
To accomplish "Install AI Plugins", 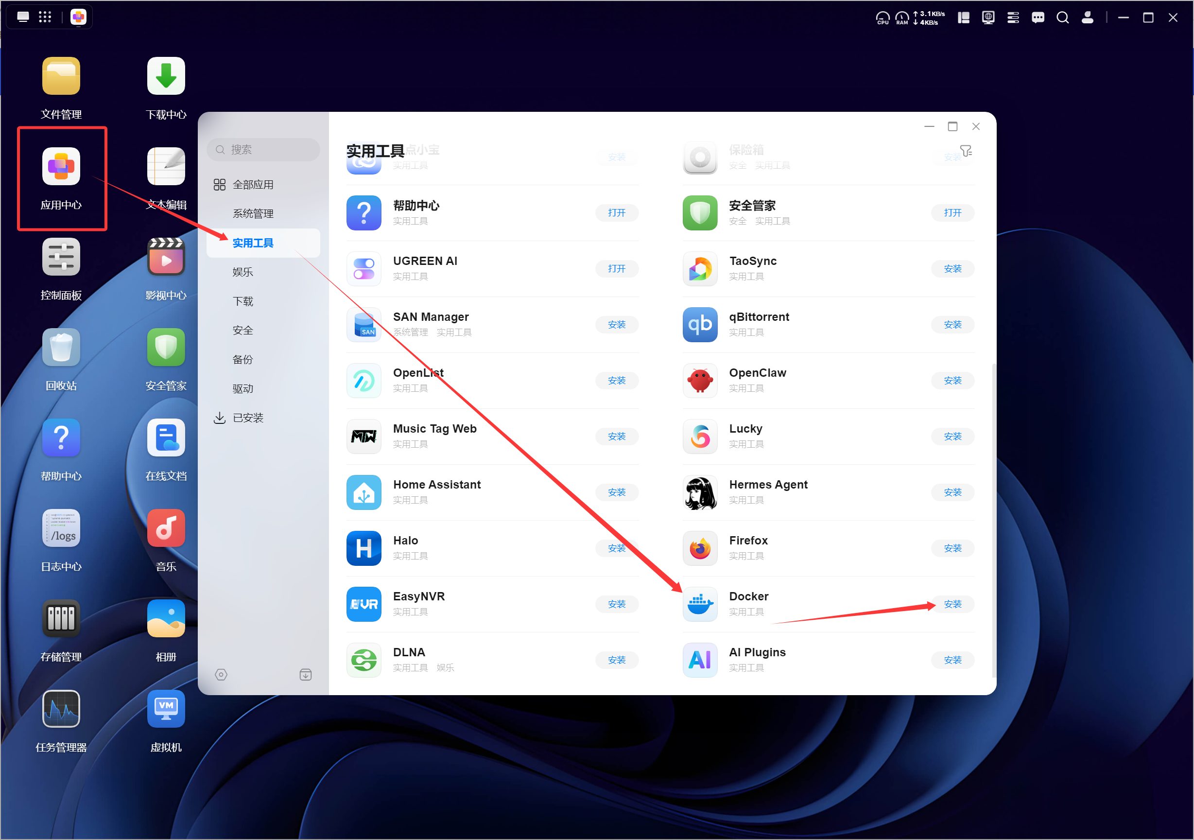I will tap(952, 660).
